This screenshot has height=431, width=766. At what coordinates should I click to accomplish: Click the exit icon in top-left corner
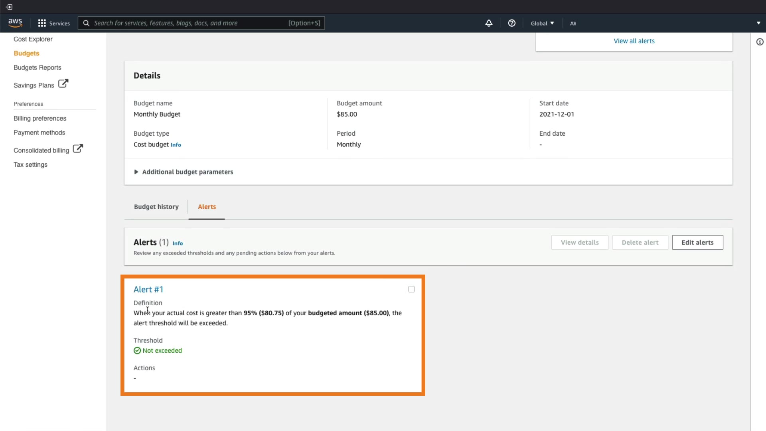point(9,7)
